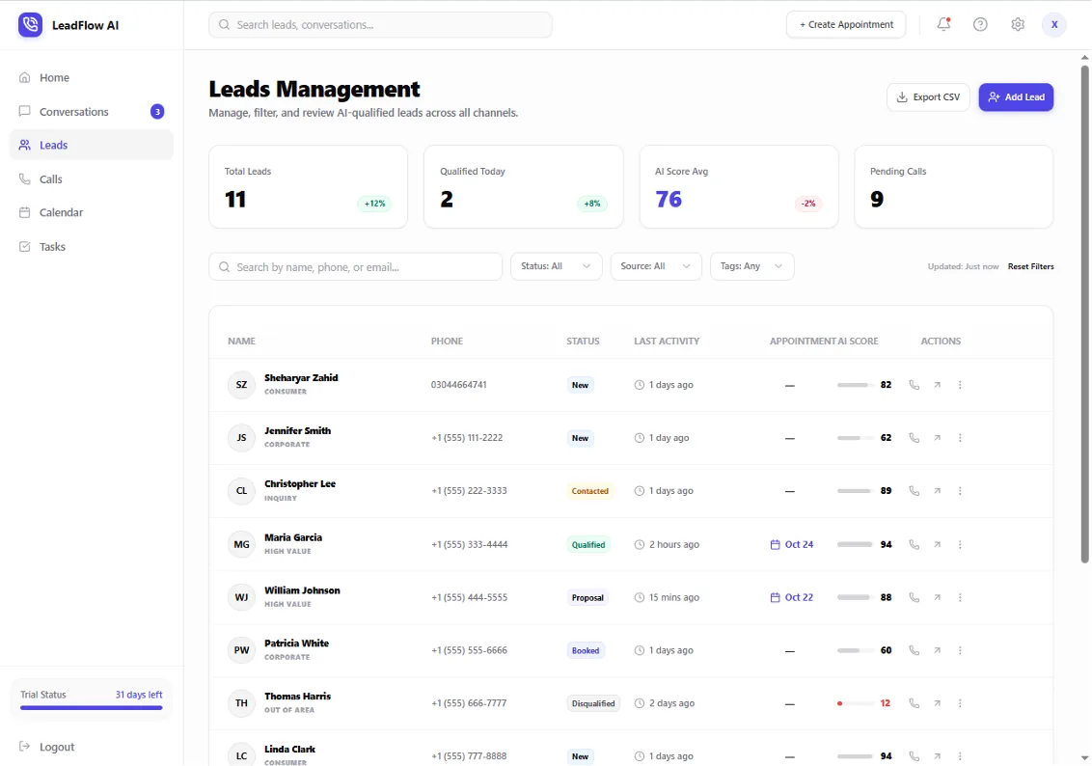
Task: Click Reset Filters link
Action: click(x=1030, y=266)
